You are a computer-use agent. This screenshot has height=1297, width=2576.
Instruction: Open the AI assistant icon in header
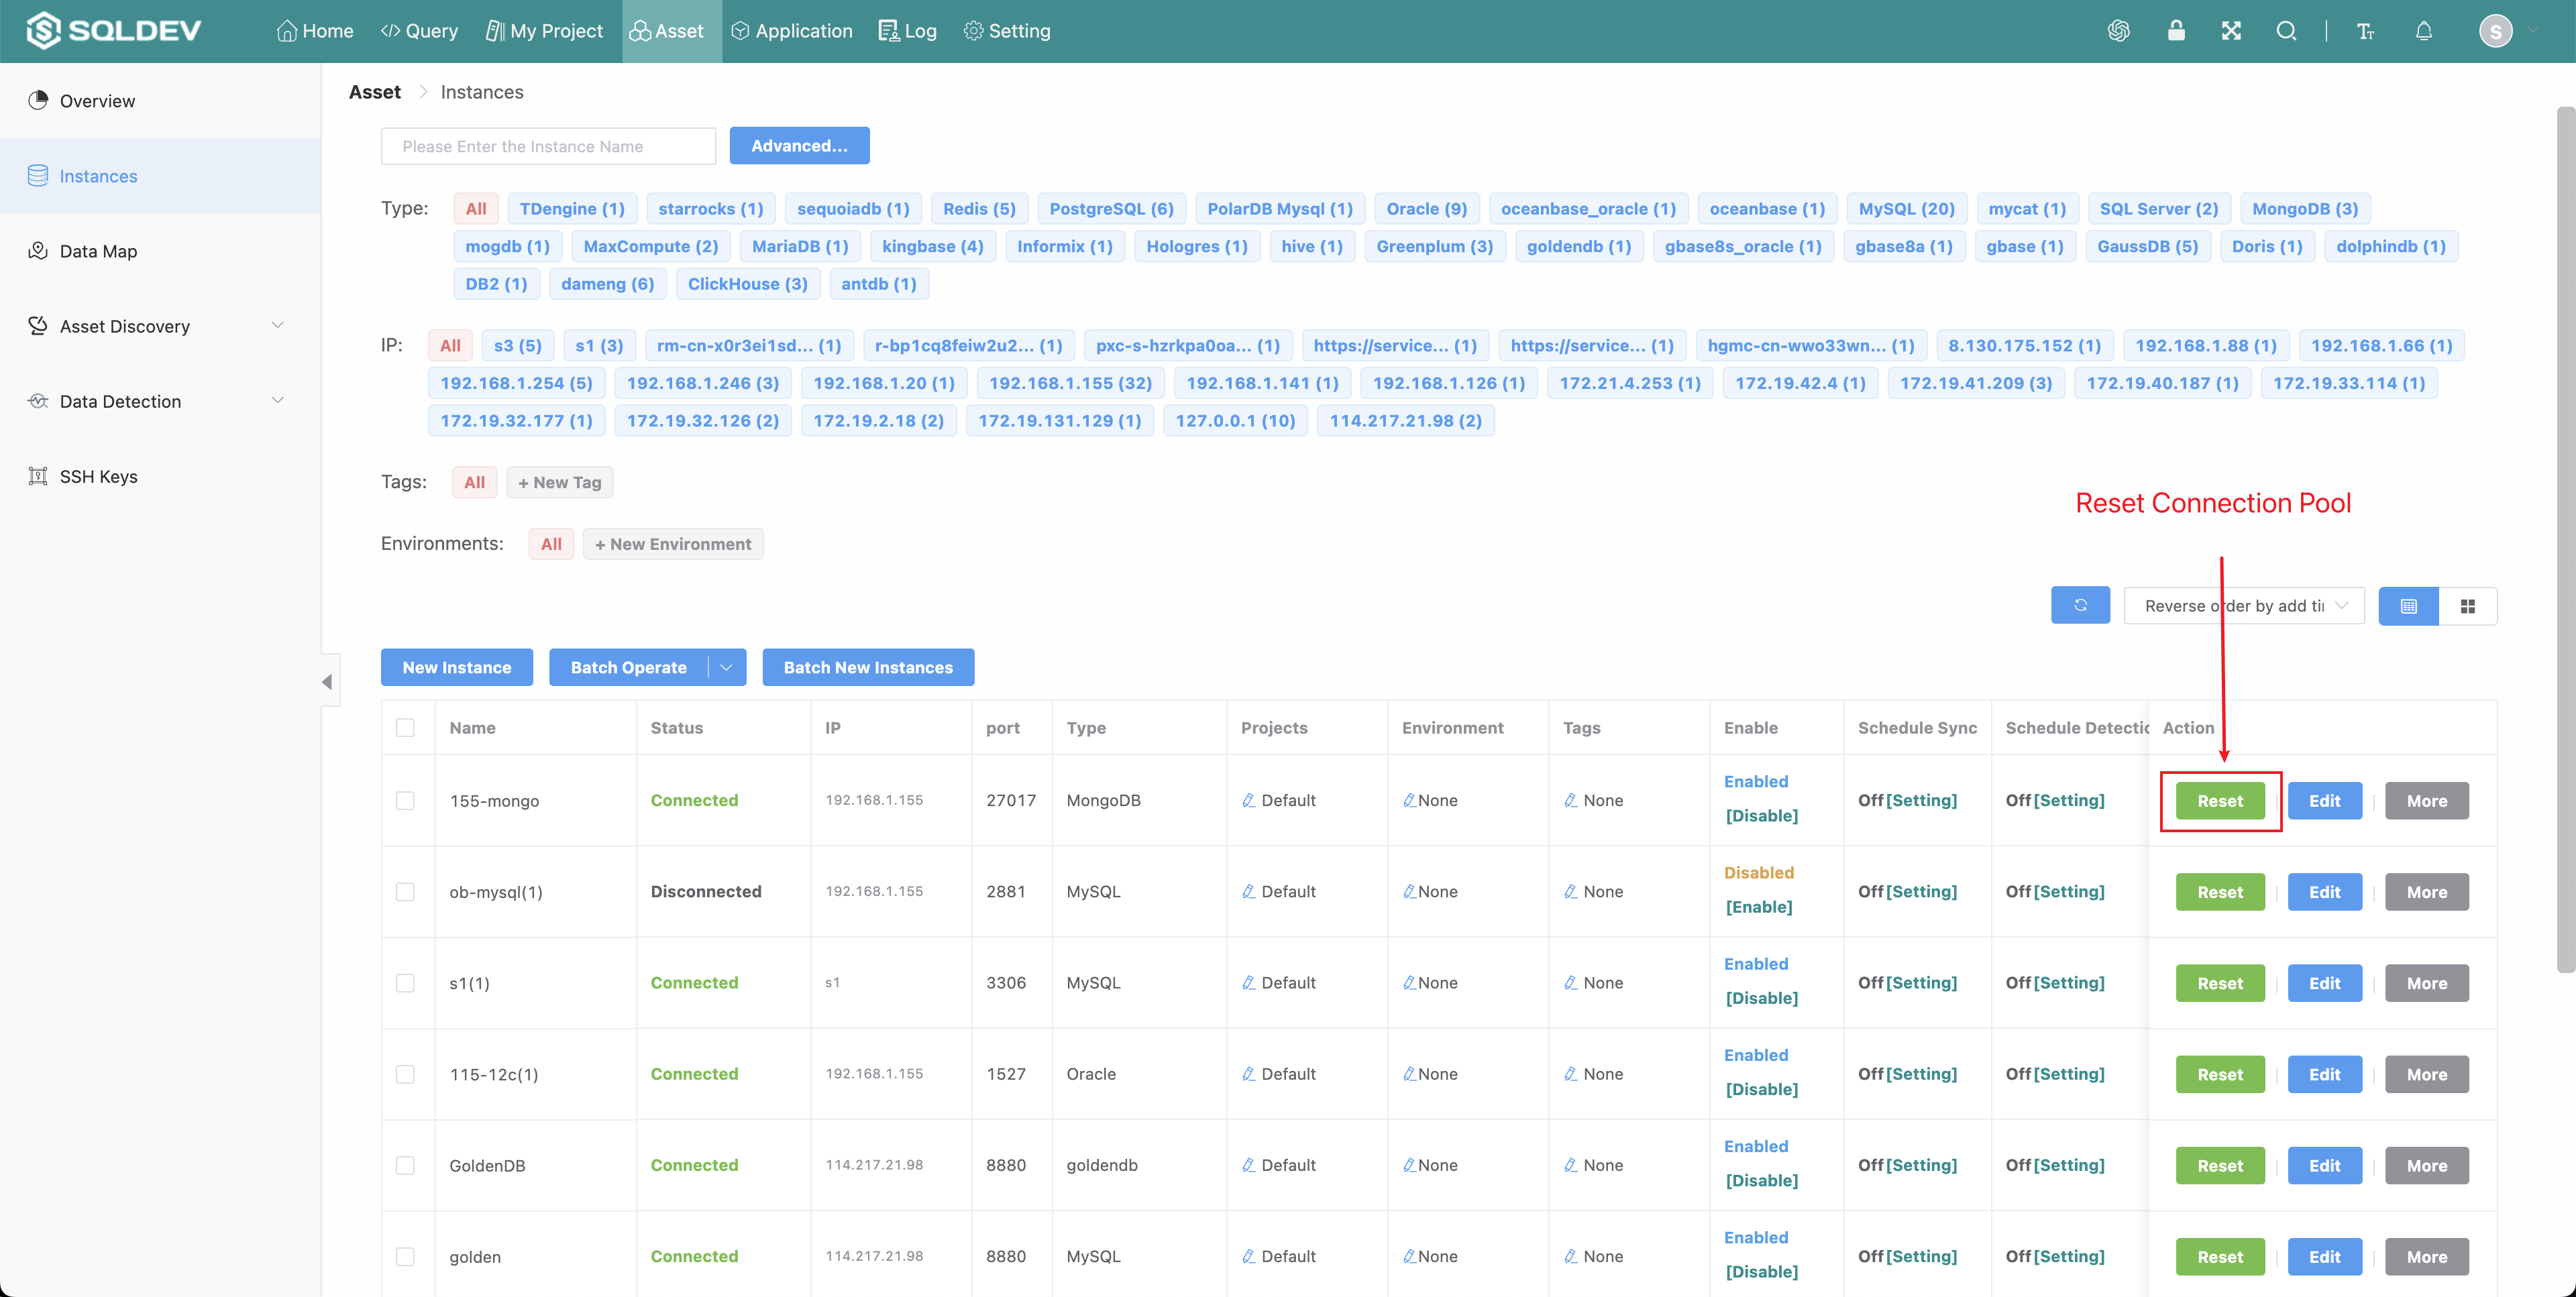(2118, 31)
